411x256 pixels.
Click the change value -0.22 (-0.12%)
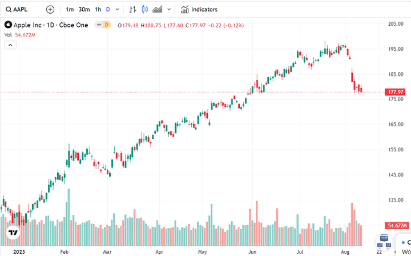(226, 26)
